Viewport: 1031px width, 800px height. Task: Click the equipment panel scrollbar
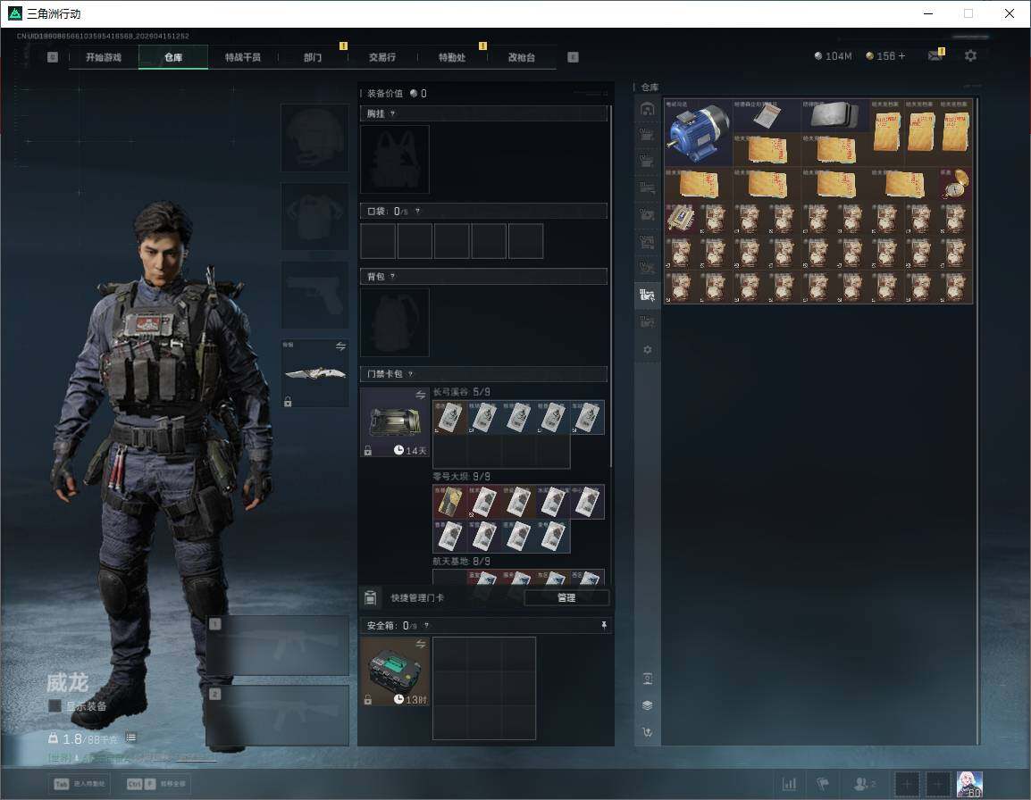(611, 287)
